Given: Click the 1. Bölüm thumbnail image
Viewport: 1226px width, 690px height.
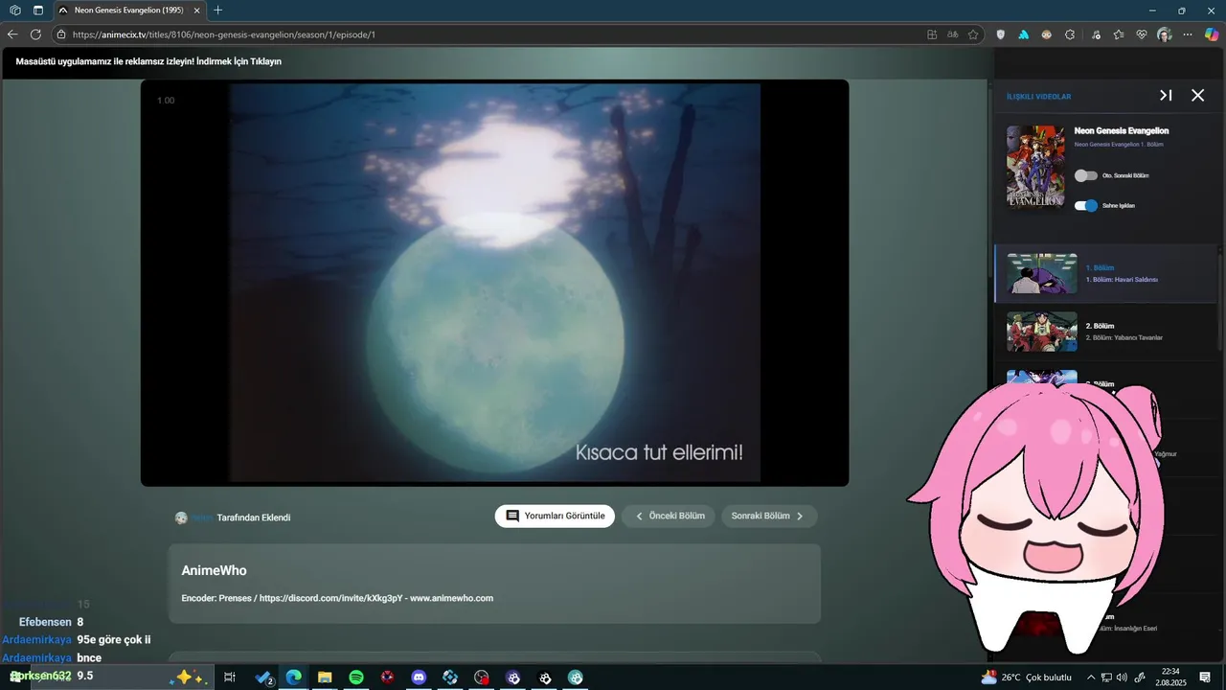Looking at the screenshot, I should tap(1042, 274).
